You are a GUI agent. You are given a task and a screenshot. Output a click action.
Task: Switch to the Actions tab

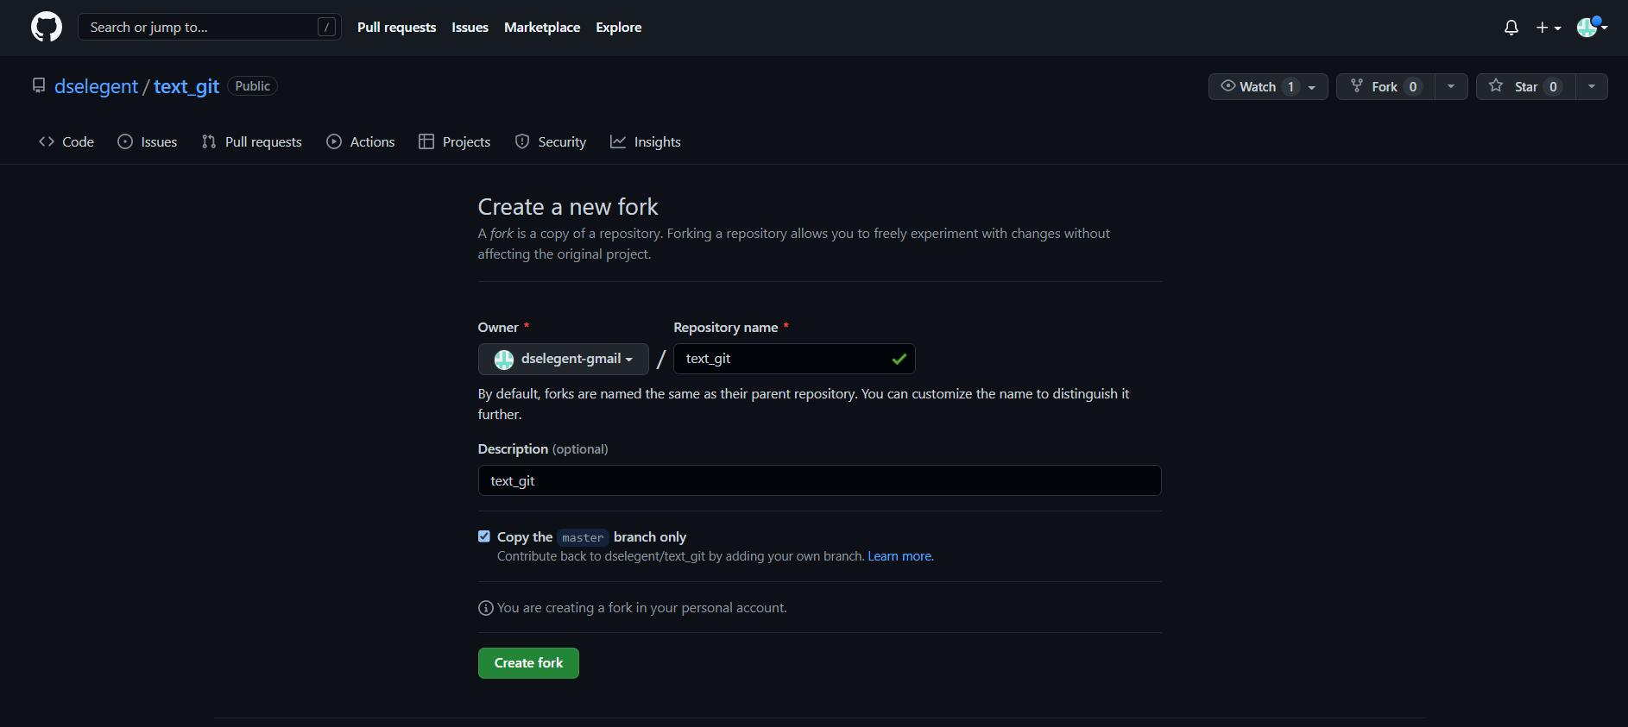(x=361, y=141)
